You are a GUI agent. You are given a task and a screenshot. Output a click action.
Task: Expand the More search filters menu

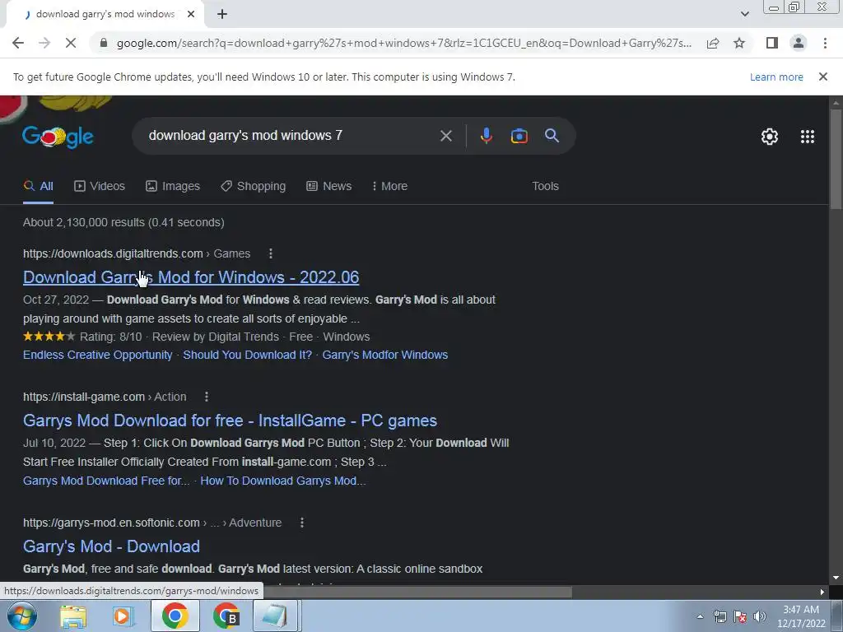click(x=389, y=187)
